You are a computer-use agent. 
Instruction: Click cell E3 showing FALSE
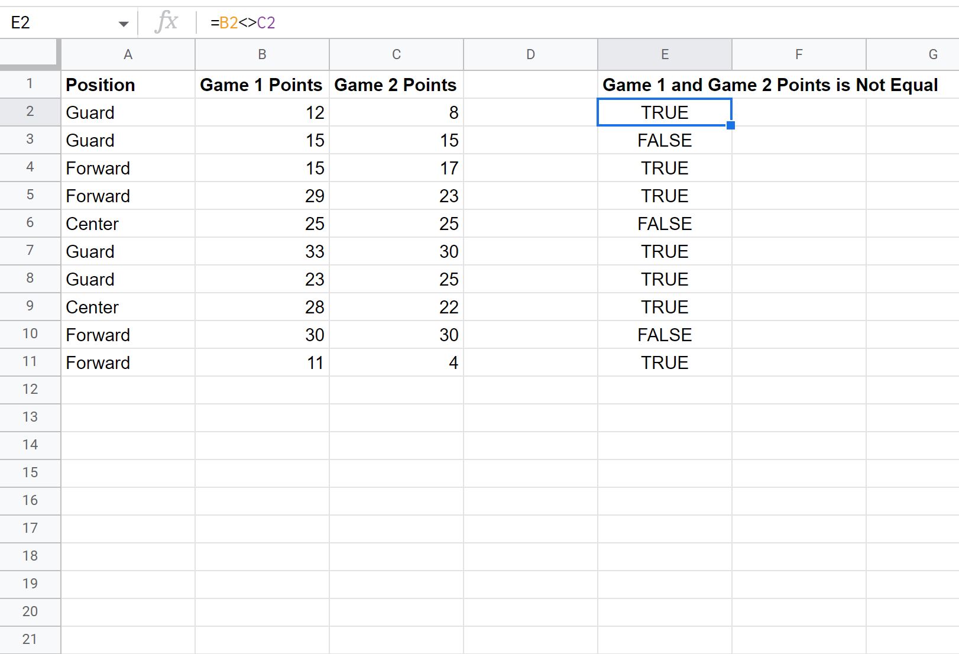[665, 140]
